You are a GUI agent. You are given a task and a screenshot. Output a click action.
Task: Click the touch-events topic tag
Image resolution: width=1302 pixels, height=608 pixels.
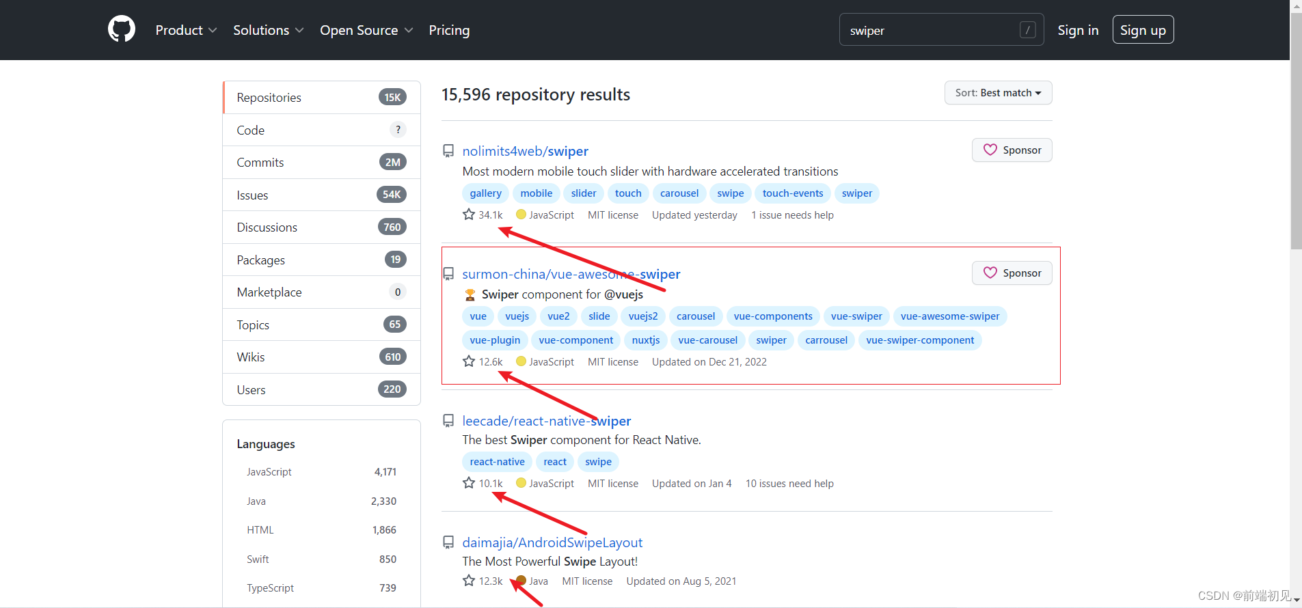[x=793, y=193]
